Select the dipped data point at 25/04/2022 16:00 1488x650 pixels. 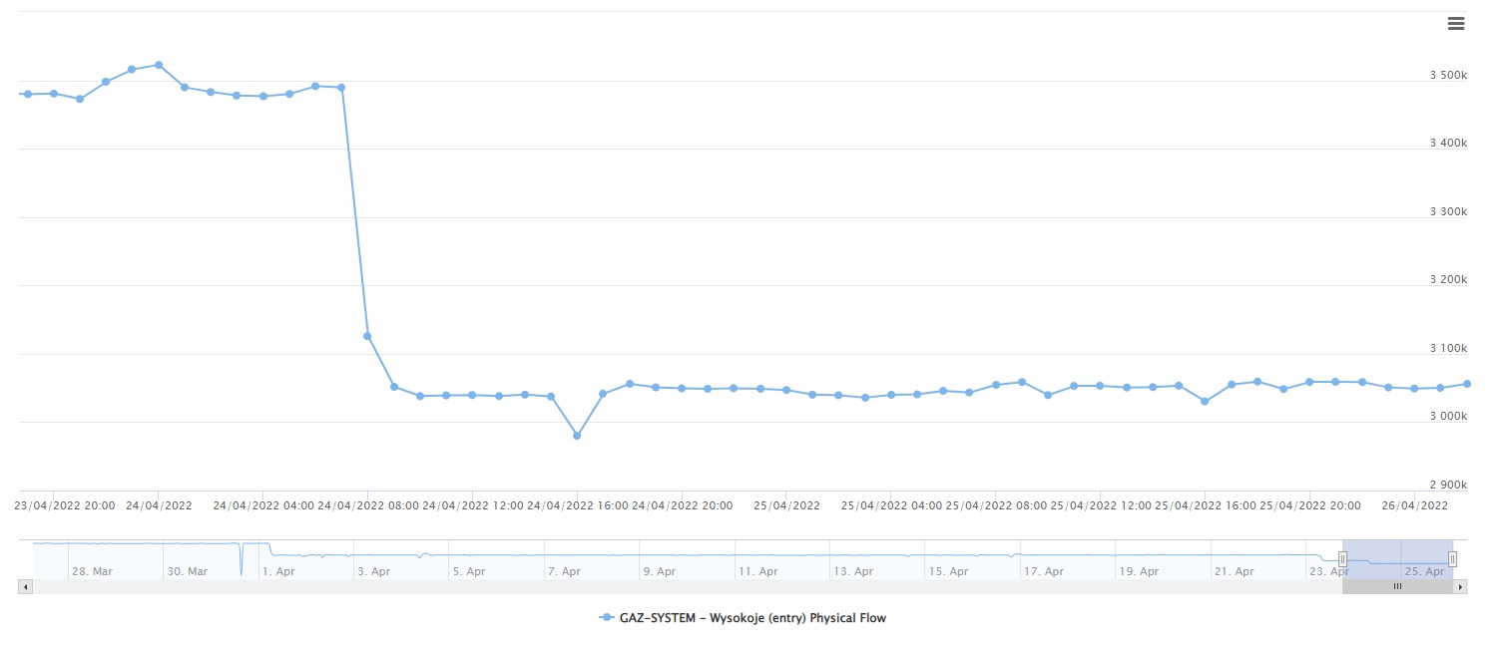[1205, 402]
